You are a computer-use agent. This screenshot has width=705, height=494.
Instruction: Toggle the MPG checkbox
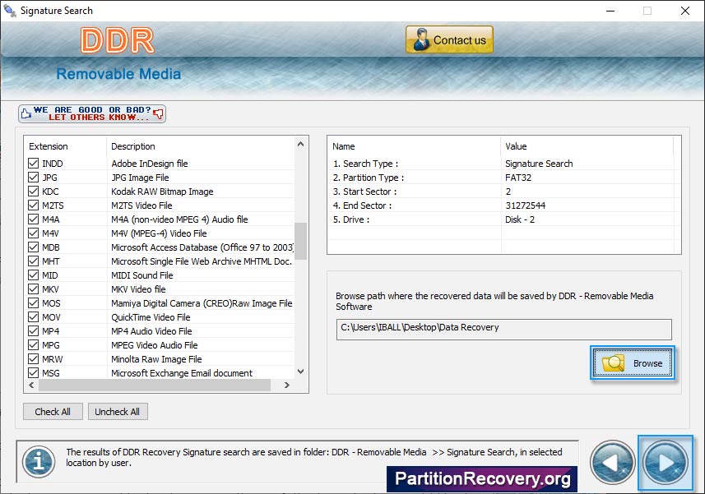(33, 344)
